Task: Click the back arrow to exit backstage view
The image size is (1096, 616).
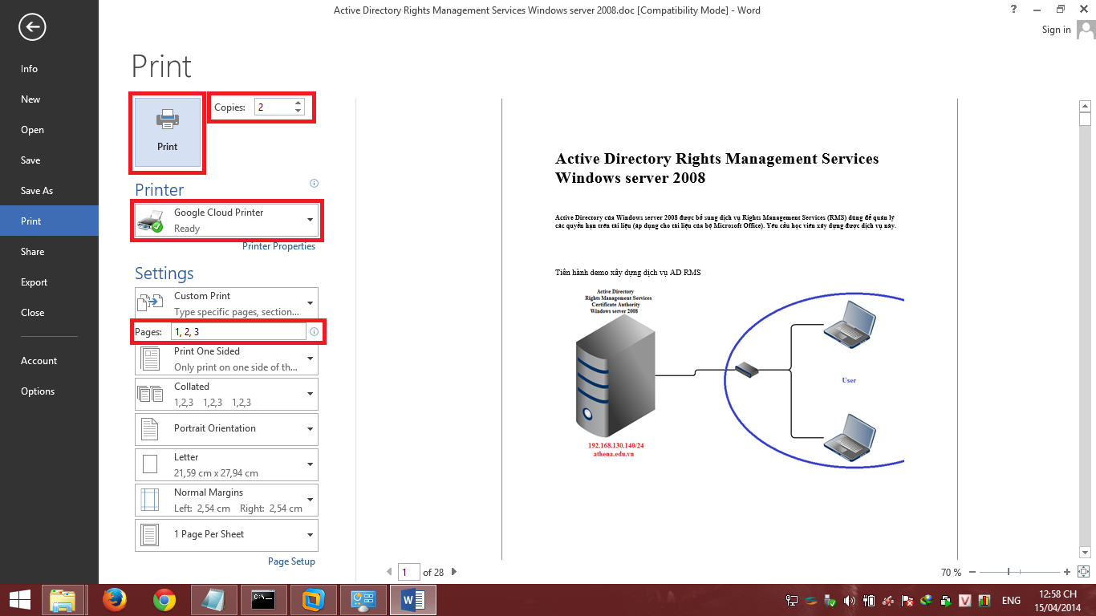Action: (x=32, y=27)
